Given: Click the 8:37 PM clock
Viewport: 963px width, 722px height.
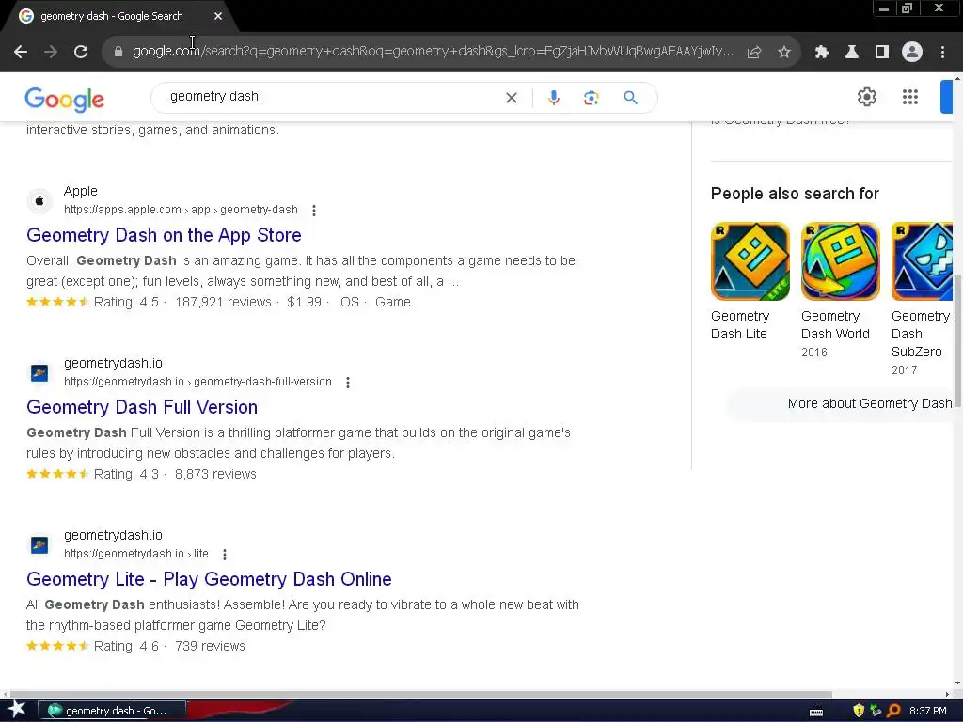Looking at the screenshot, I should click(927, 711).
